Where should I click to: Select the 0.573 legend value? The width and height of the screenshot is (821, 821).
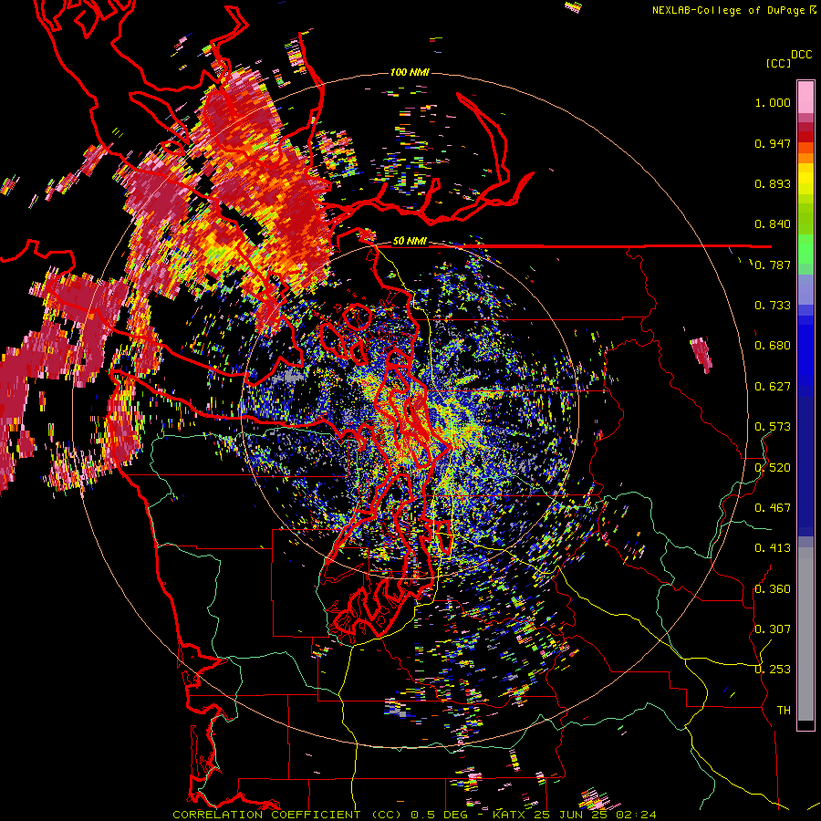point(773,427)
